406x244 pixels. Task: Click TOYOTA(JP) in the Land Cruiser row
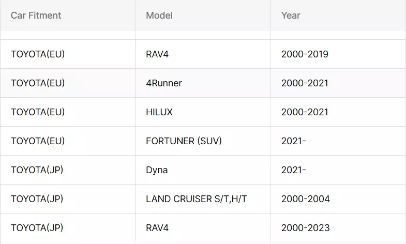(x=37, y=199)
